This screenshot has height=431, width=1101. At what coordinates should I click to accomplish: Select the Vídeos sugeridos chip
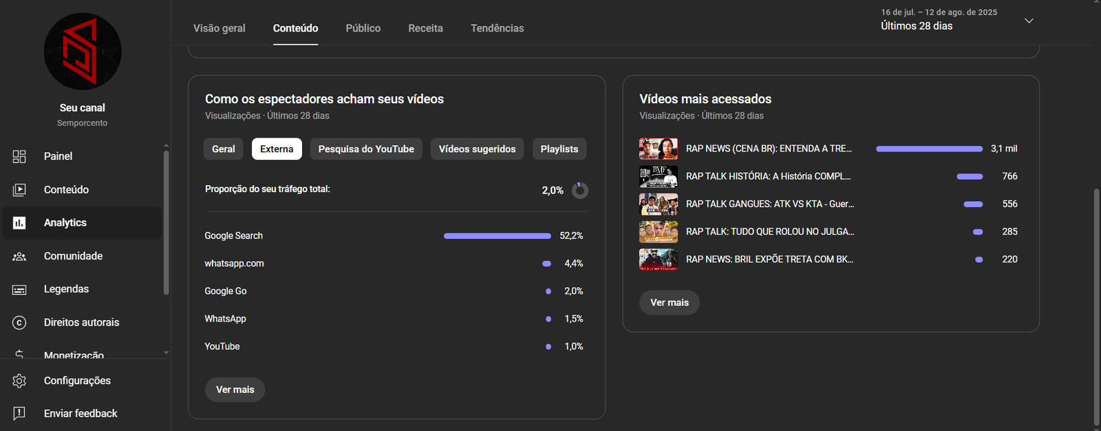pos(477,149)
